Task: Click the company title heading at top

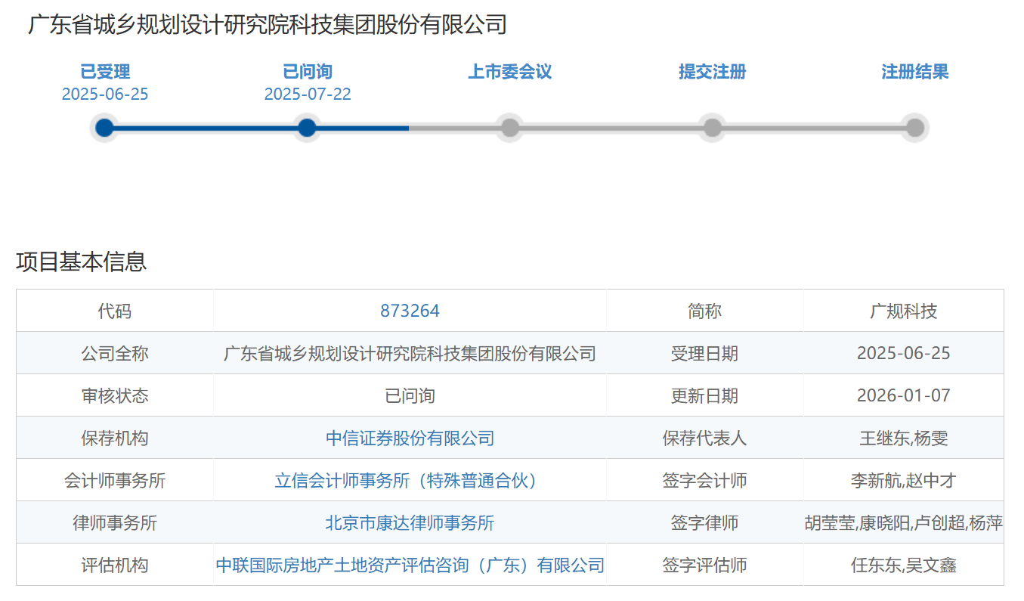Action: 268,25
